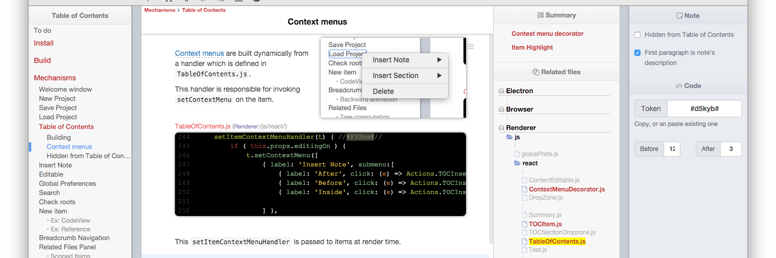
Task: Select Insert Note in the TOC sidebar
Action: click(x=55, y=165)
